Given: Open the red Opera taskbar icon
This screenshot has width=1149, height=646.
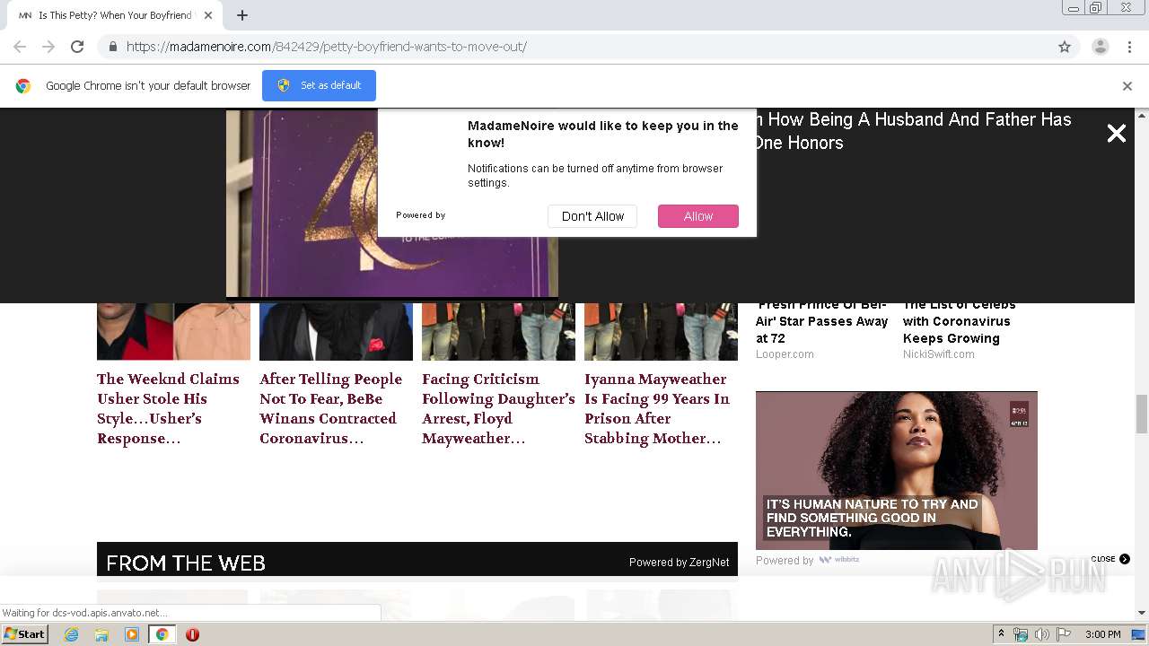Looking at the screenshot, I should pos(192,634).
